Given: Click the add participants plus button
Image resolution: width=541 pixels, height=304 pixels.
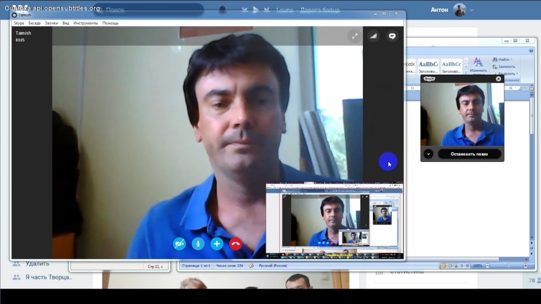Looking at the screenshot, I should 217,244.
